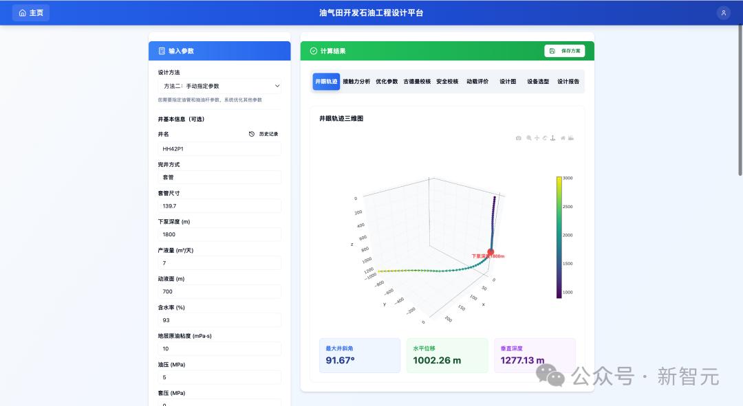Choose the orbital rotation tool
Viewport: 743px width, 406px height.
(x=544, y=138)
